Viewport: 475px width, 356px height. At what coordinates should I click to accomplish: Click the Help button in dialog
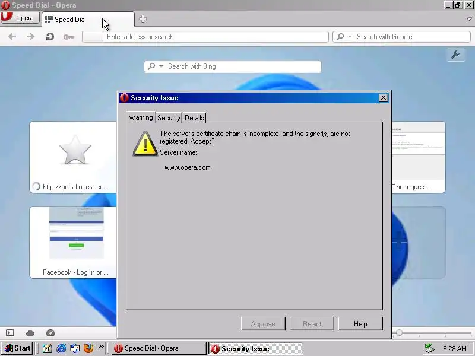coord(360,324)
